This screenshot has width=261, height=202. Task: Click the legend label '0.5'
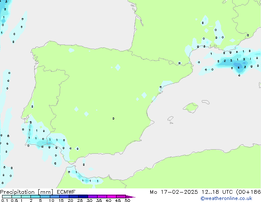point(14,200)
